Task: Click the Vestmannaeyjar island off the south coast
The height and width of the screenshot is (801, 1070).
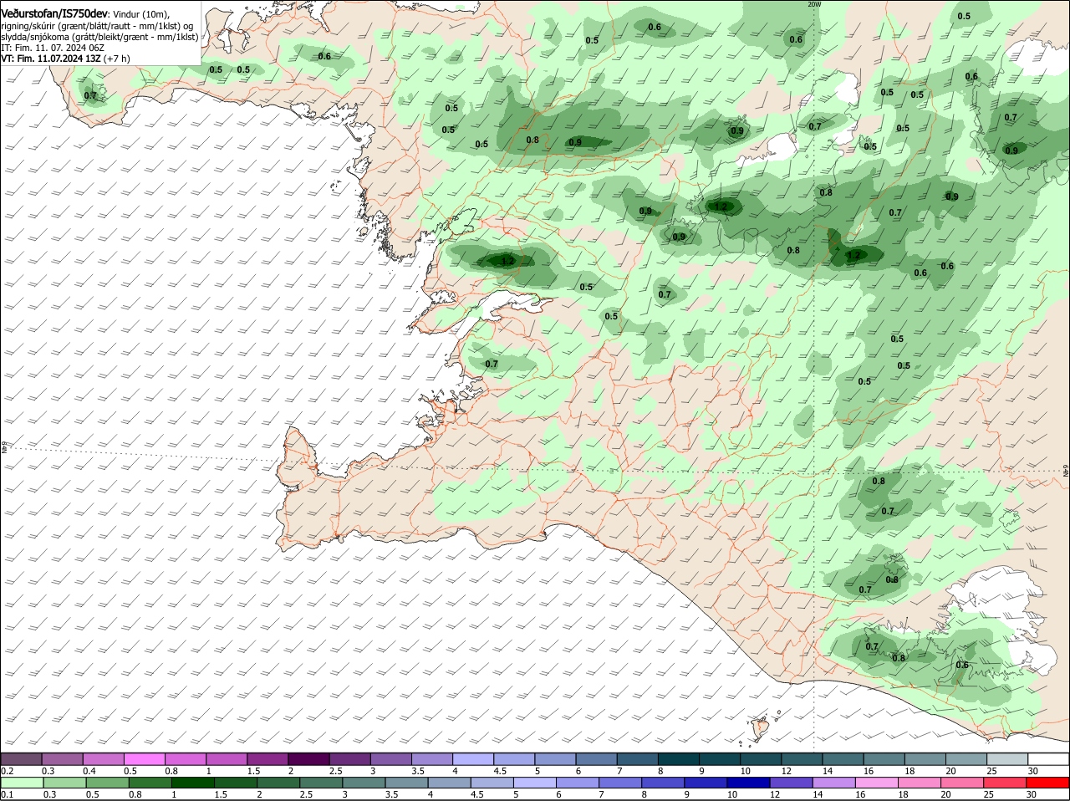Action: [761, 727]
